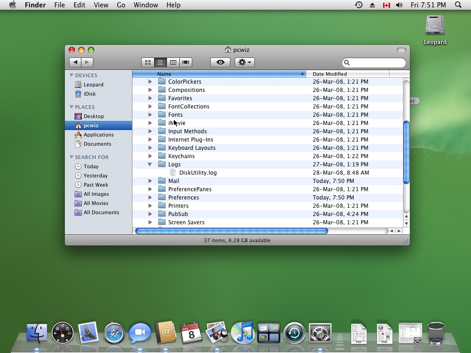Open System Preferences in the Dock
Viewport: 471px width, 353px height.
(x=320, y=333)
